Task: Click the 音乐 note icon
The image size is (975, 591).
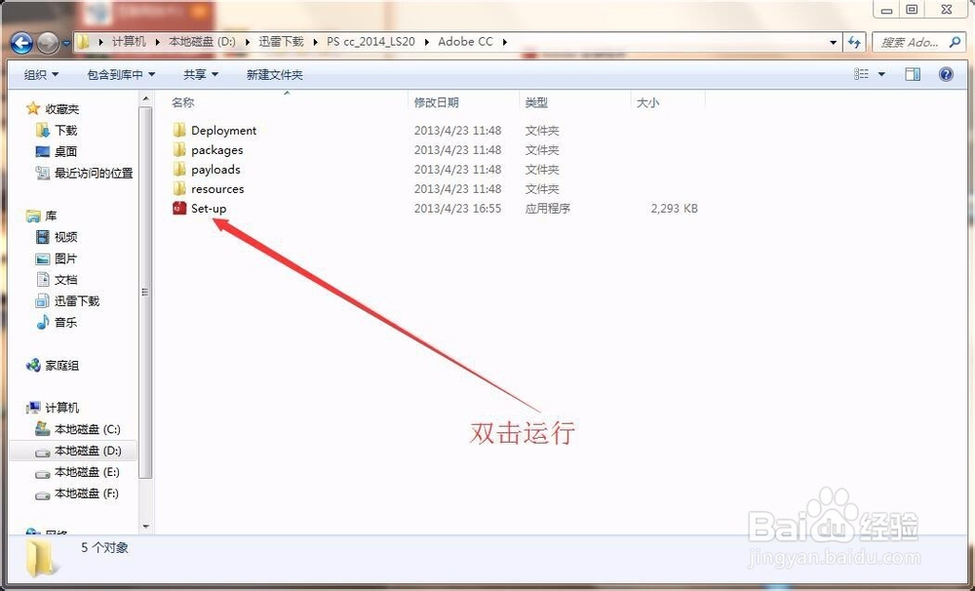Action: coord(42,322)
